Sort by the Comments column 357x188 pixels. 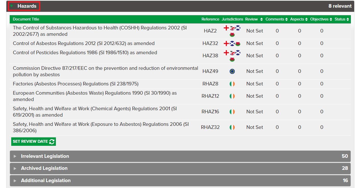(x=277, y=19)
